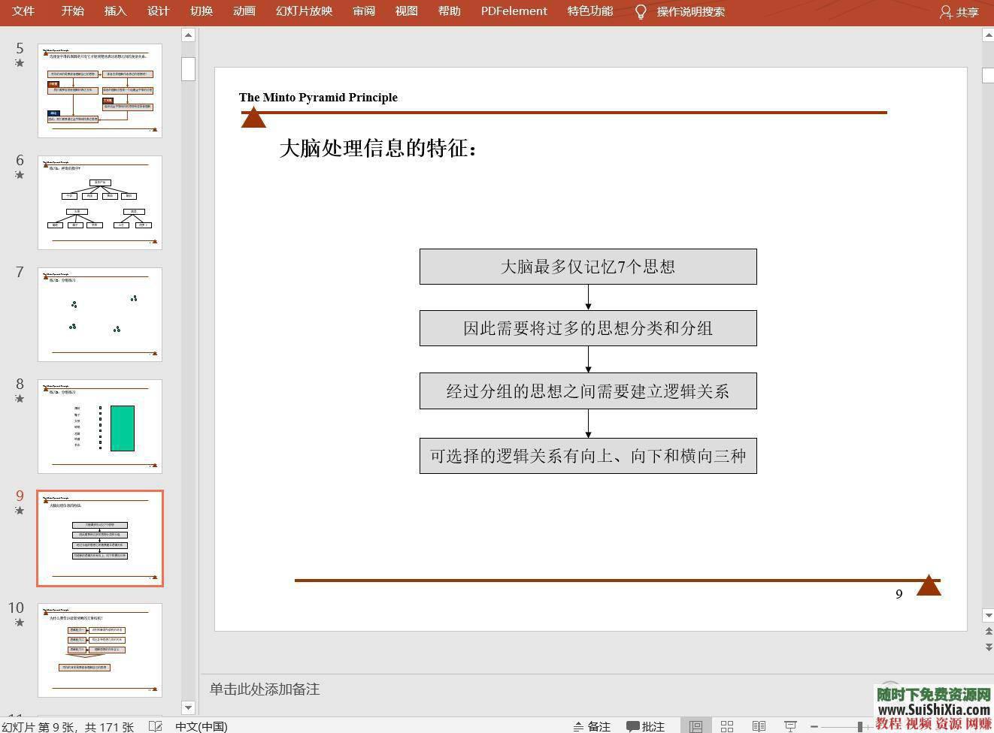Click the zoom slider handle
This screenshot has width=994, height=733.
[859, 725]
